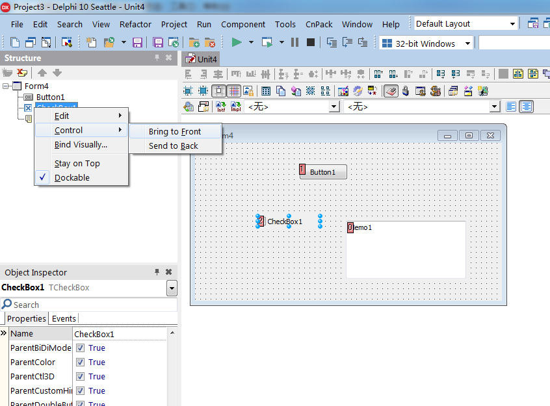This screenshot has width=550, height=406.
Task: Switch to the Events tab
Action: coord(64,318)
